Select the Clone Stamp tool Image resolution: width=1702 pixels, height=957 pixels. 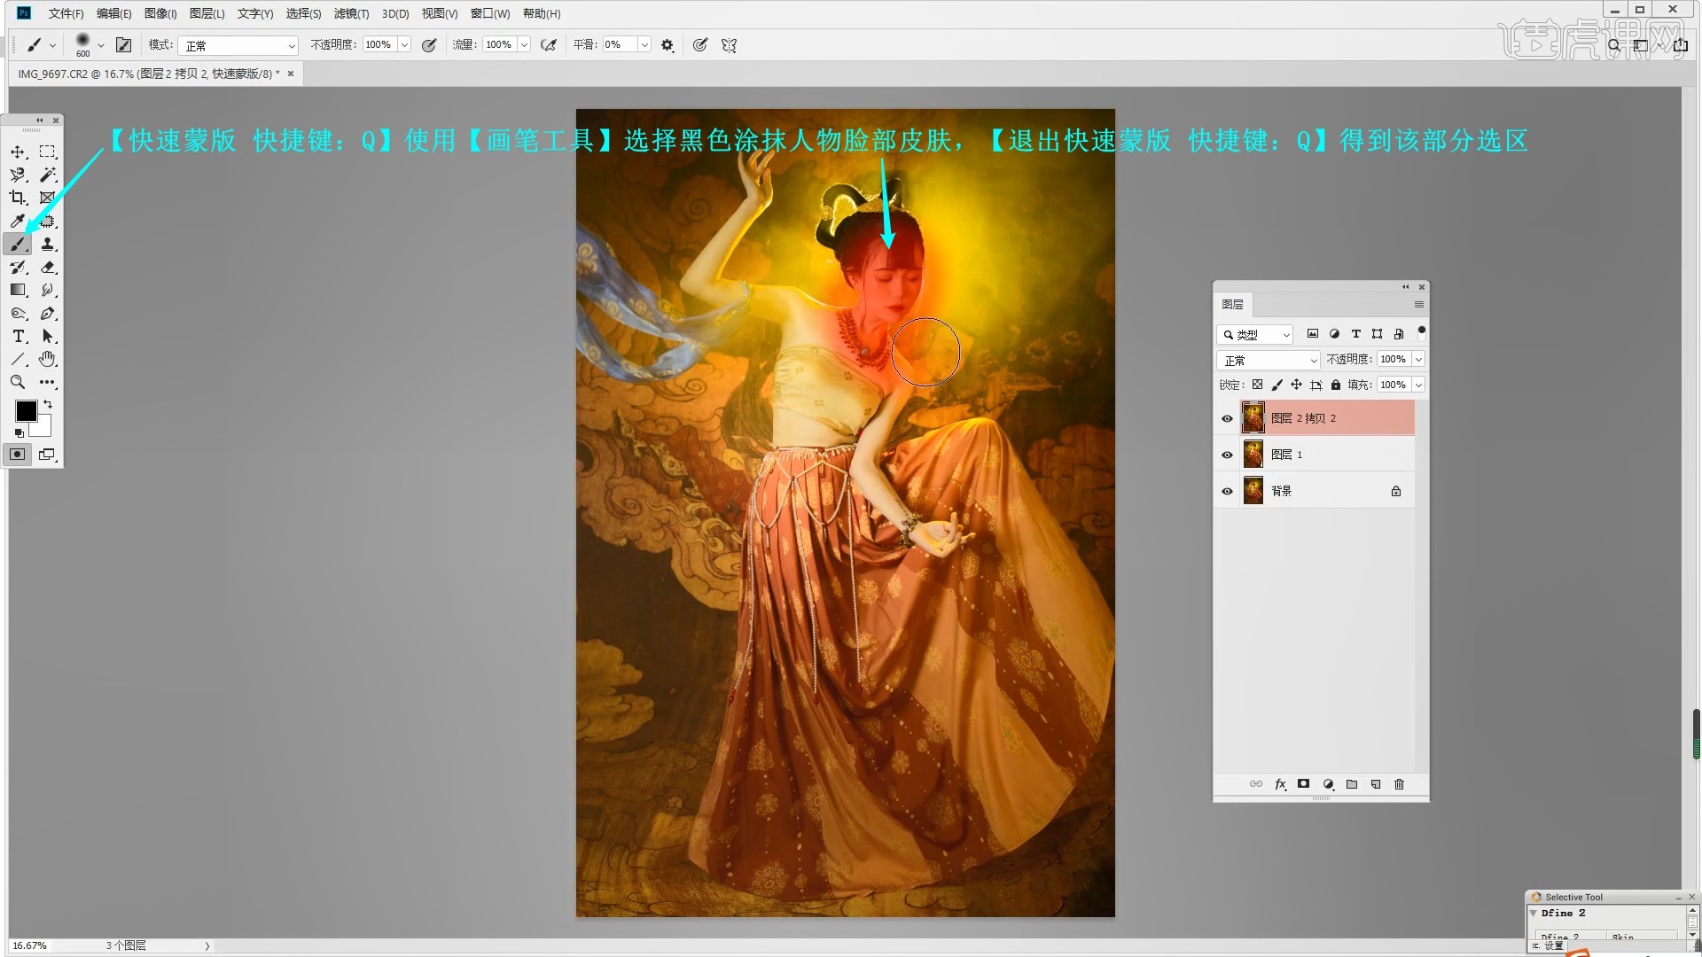48,245
